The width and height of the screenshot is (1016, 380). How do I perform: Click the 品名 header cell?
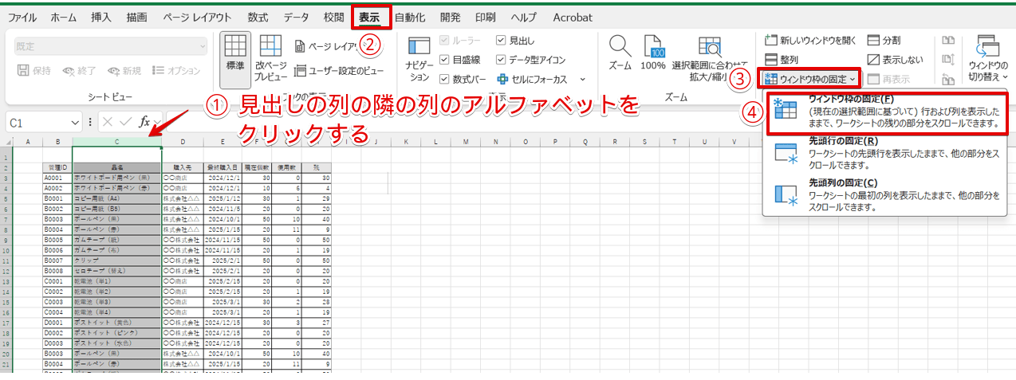click(116, 168)
